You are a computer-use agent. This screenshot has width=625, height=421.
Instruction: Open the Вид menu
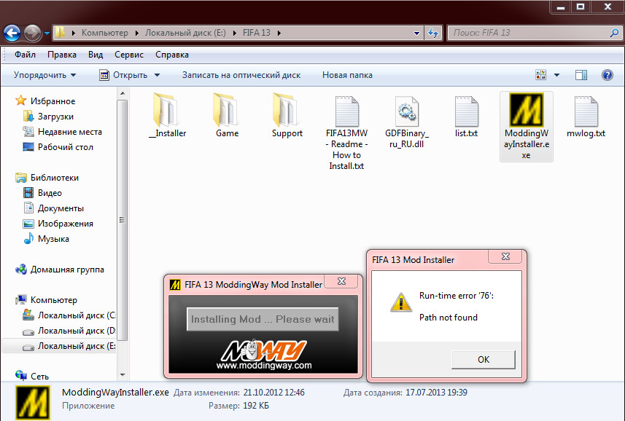tap(96, 55)
